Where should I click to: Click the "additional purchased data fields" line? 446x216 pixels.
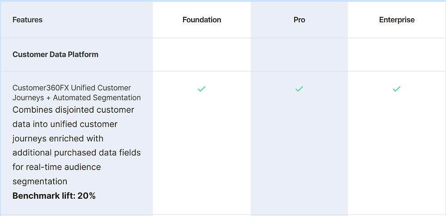(76, 153)
